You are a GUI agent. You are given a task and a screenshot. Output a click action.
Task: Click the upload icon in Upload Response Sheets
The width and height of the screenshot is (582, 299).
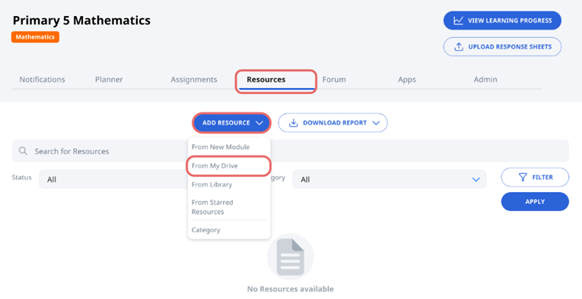[459, 46]
